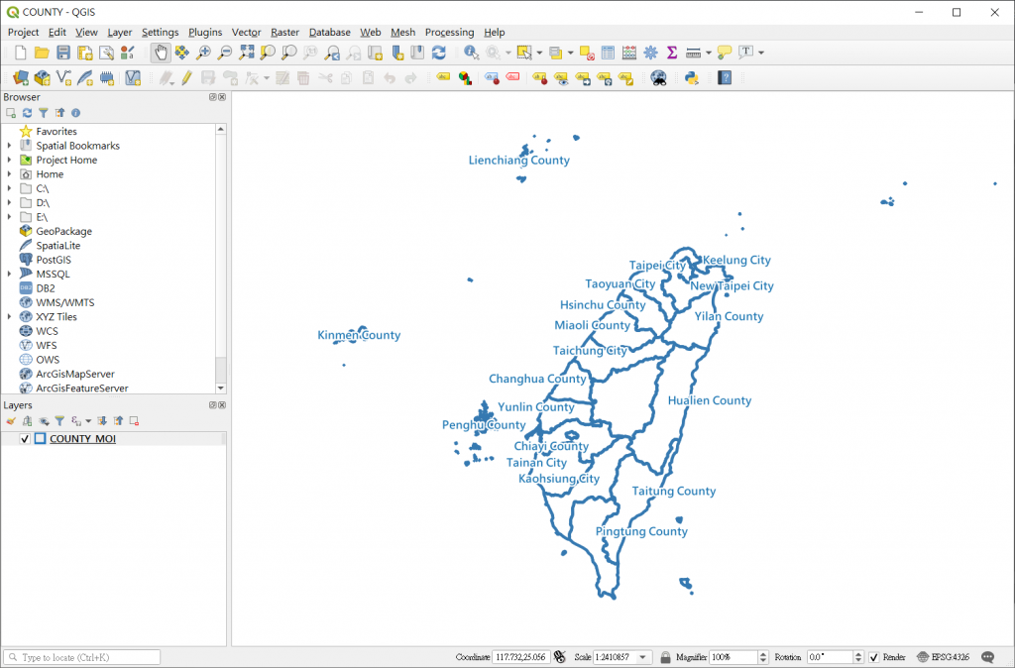Open the Layer Diagram Options icon

pyautogui.click(x=465, y=78)
